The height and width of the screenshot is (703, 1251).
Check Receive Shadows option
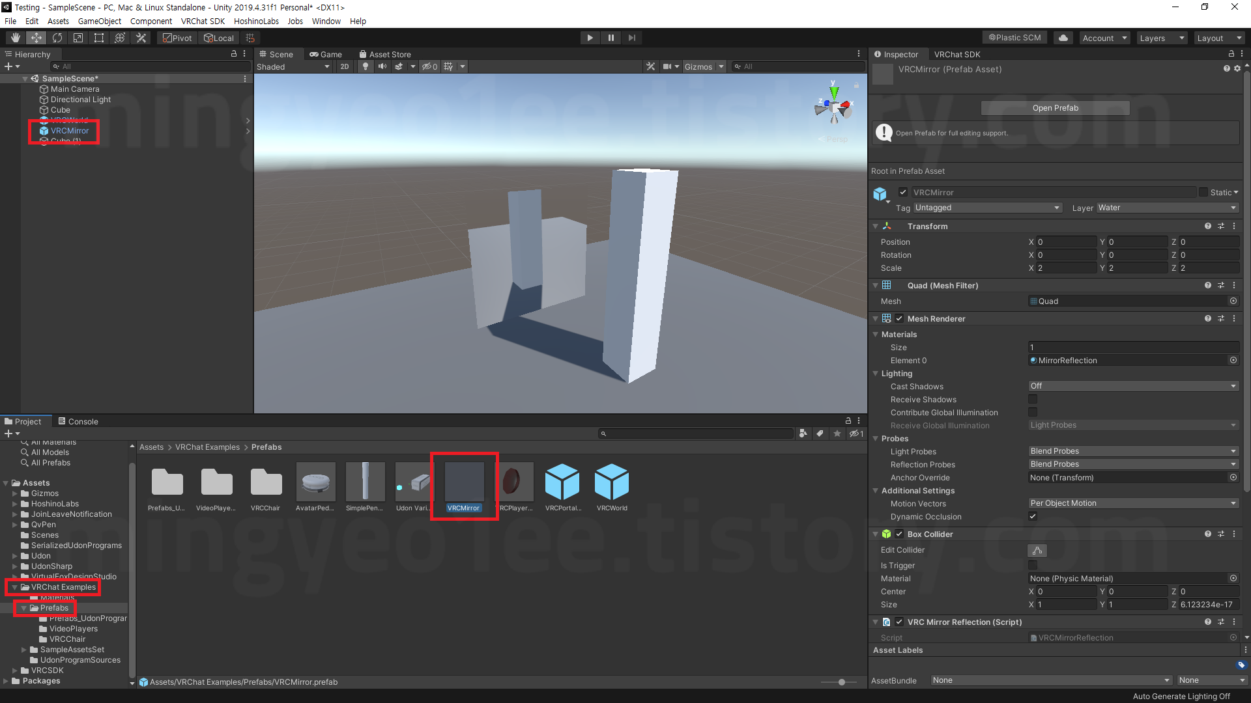pos(1033,400)
